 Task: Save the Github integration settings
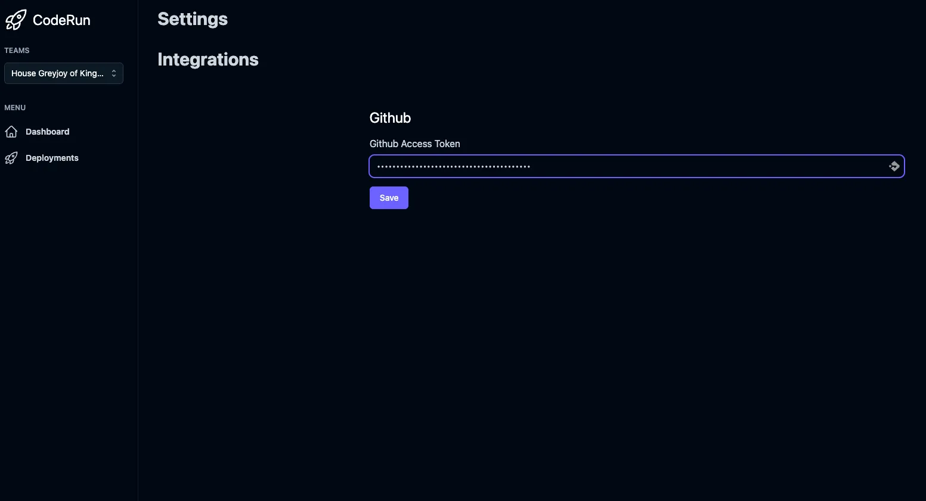point(388,197)
